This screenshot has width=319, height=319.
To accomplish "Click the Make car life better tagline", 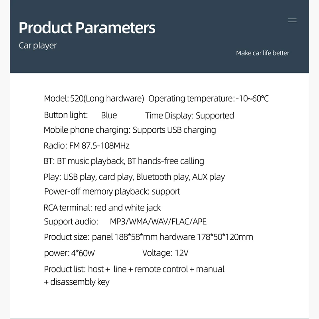I will (262, 53).
